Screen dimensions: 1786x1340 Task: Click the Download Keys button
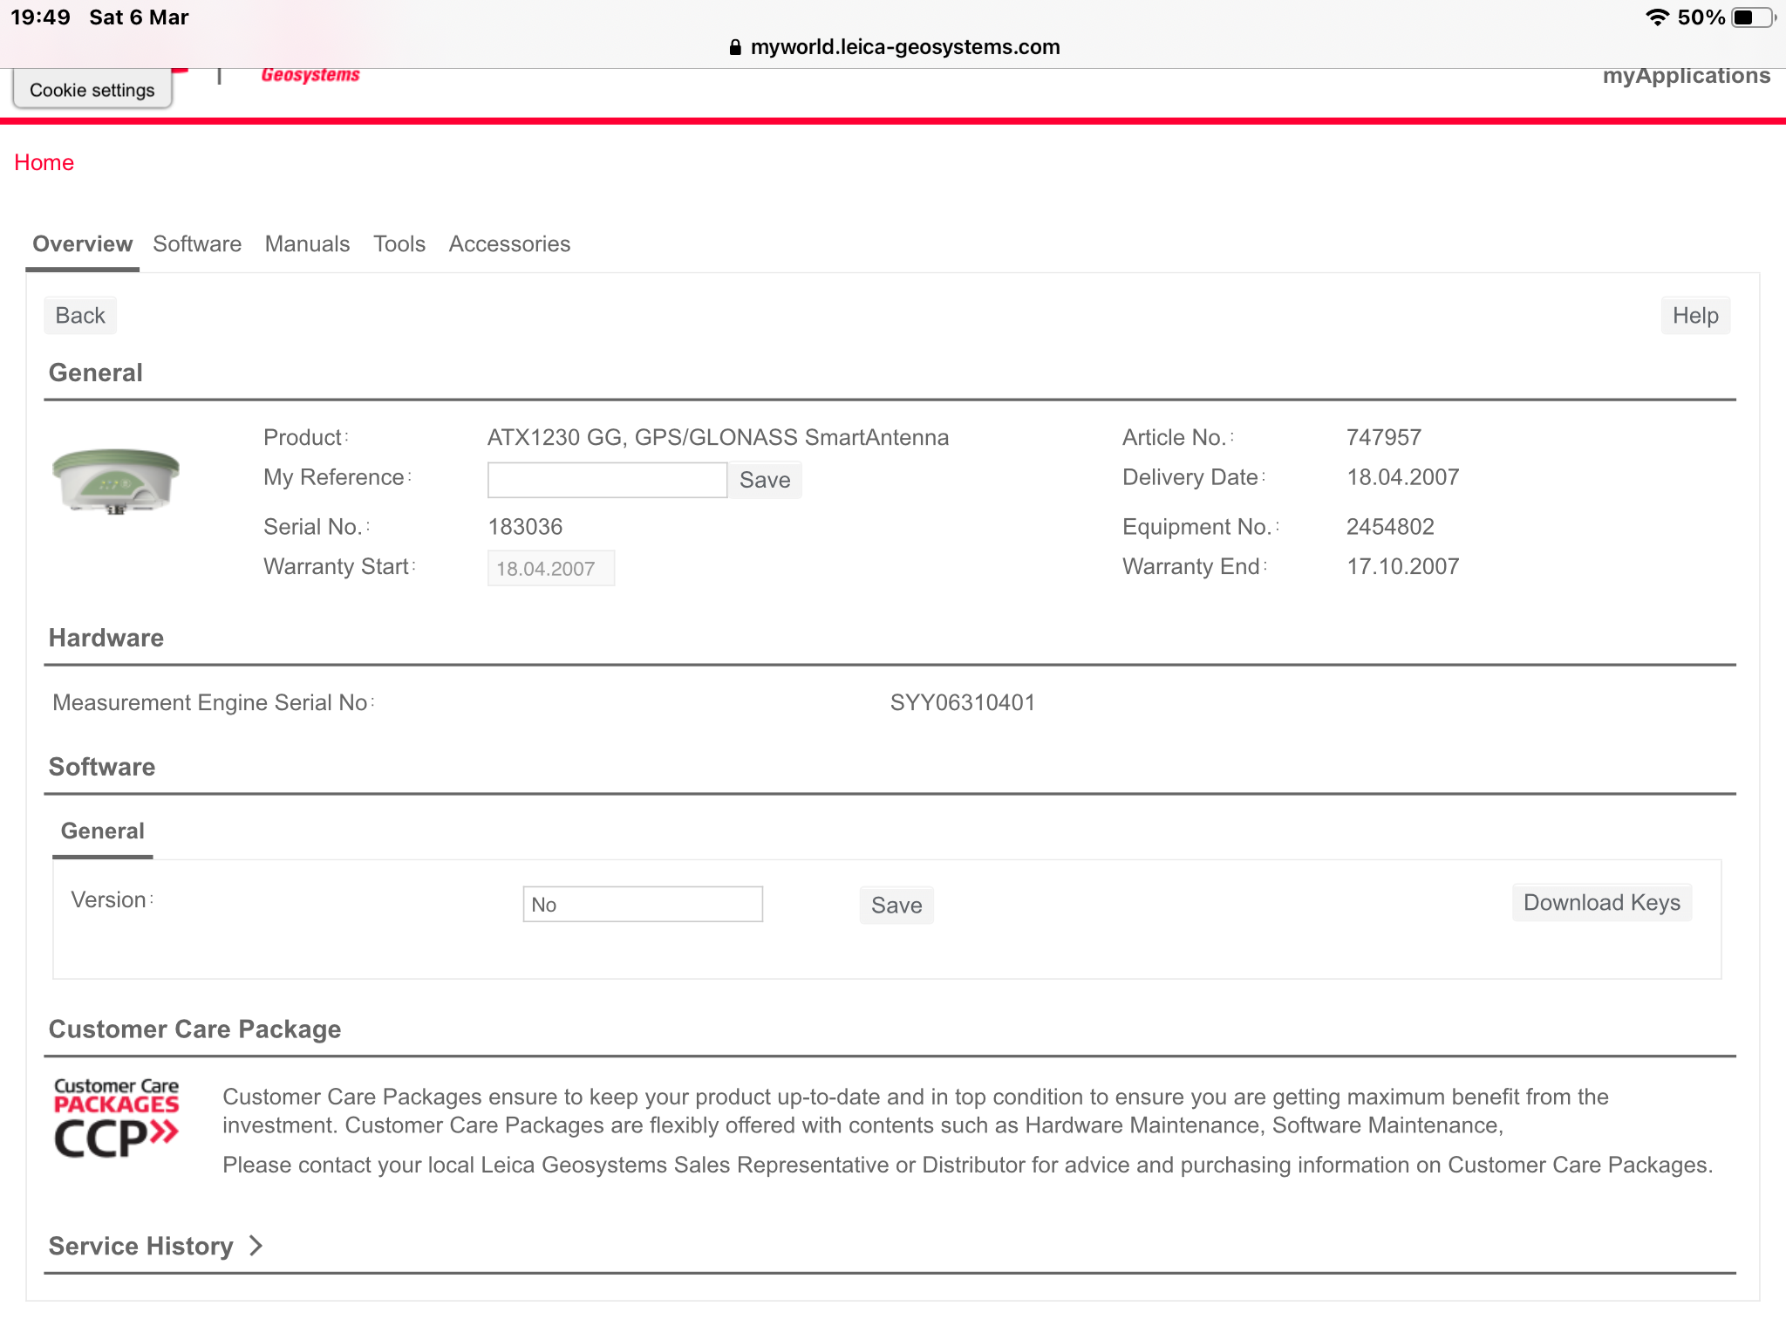point(1602,903)
